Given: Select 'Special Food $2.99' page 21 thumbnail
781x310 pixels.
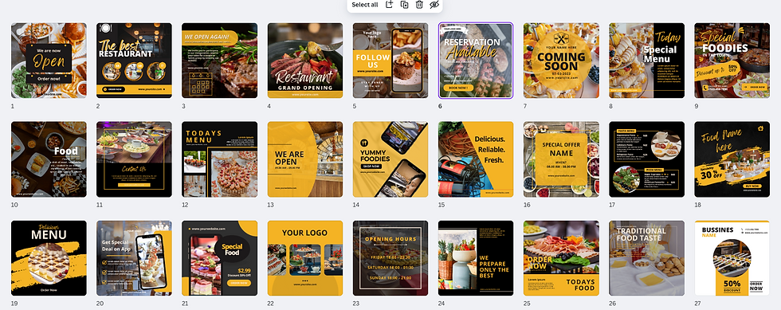Looking at the screenshot, I should click(220, 258).
